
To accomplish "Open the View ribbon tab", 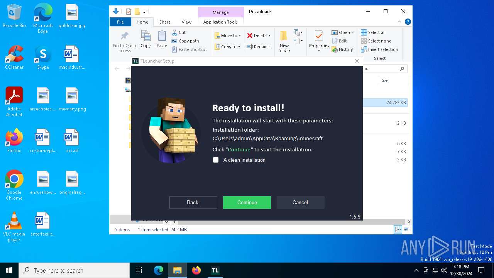I will 186,22.
